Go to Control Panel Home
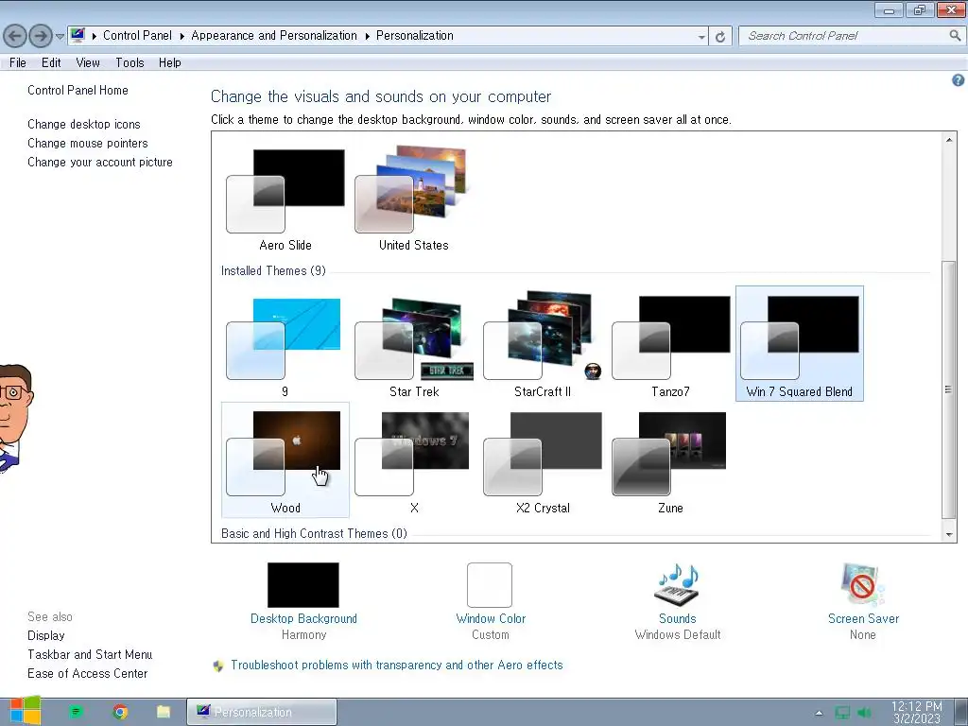 (x=78, y=90)
